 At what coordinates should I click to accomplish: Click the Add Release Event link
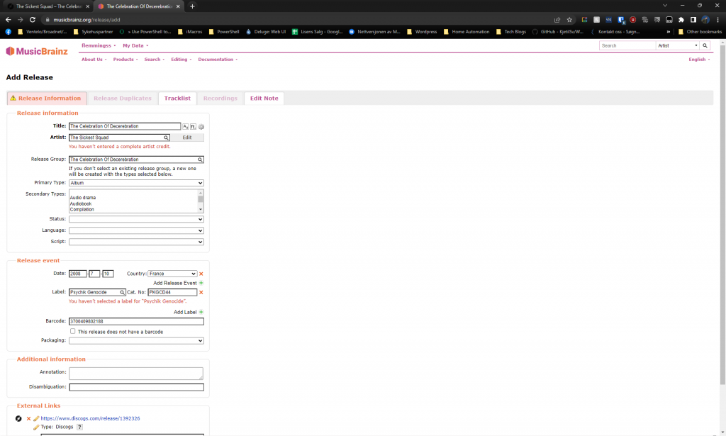175,283
